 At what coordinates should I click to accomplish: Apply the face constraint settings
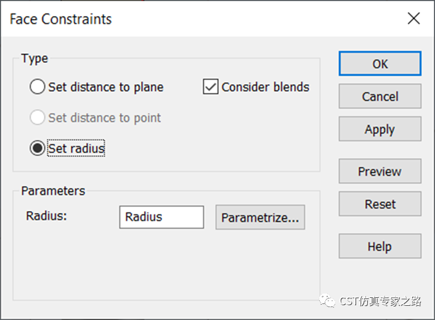(380, 129)
